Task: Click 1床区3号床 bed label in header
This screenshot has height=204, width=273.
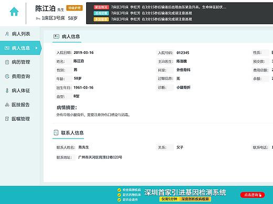Action: click(x=53, y=18)
